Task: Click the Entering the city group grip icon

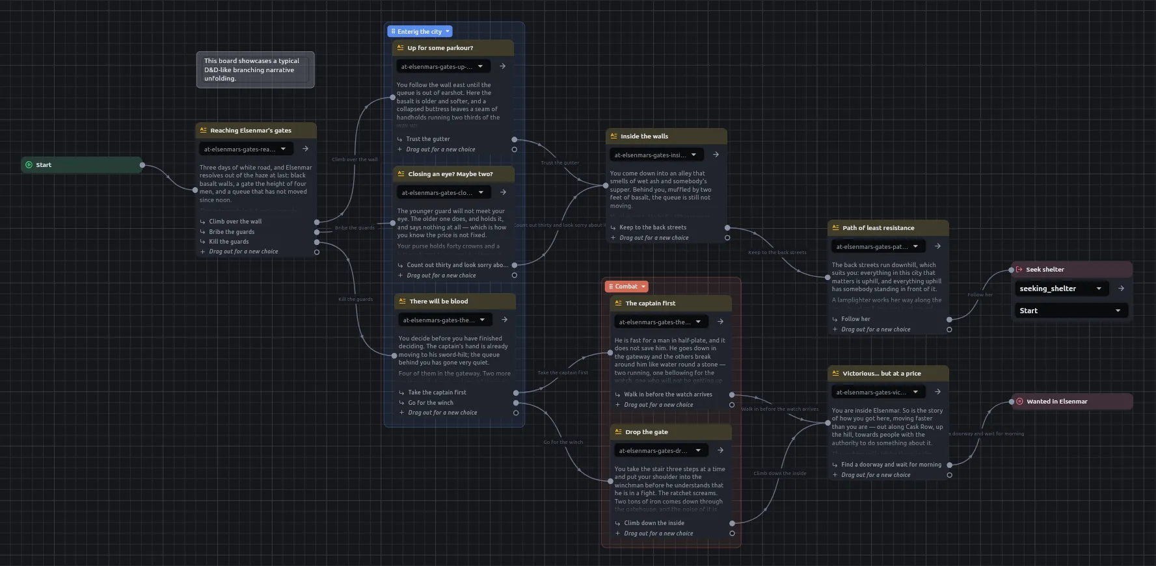Action: [x=393, y=31]
